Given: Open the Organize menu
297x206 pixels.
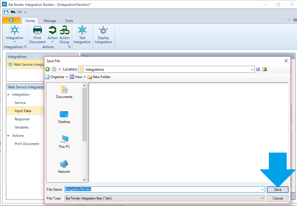Looking at the screenshot, I should [56, 77].
